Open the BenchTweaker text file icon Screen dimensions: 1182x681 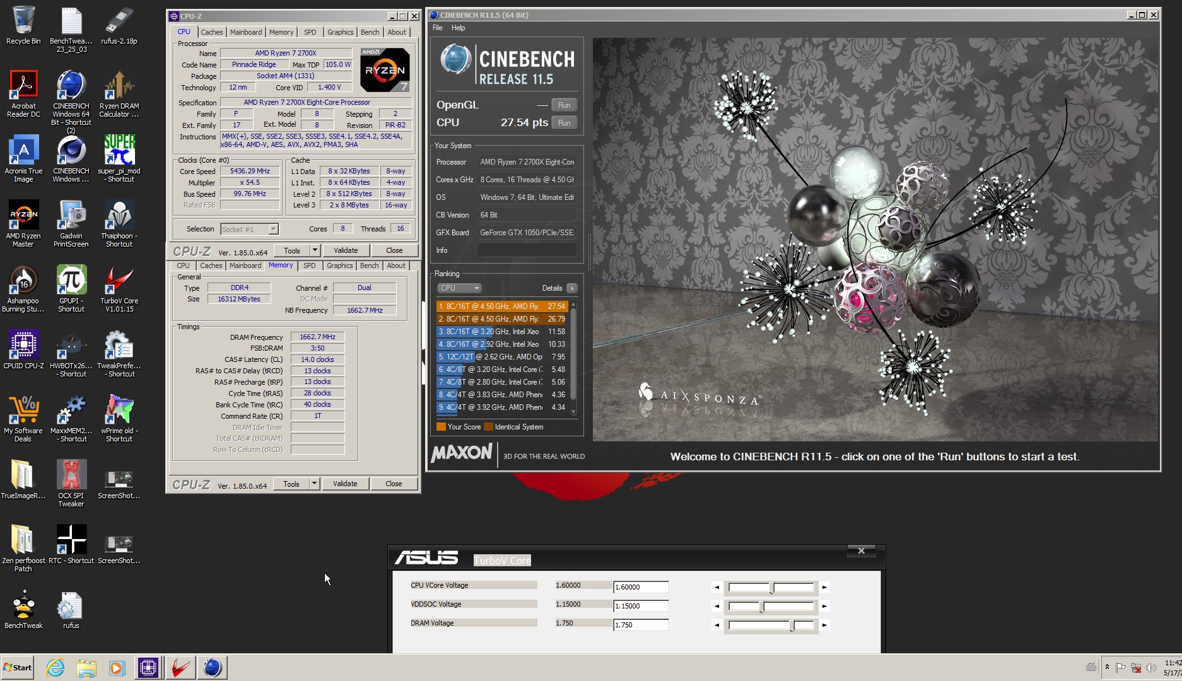pos(71,29)
